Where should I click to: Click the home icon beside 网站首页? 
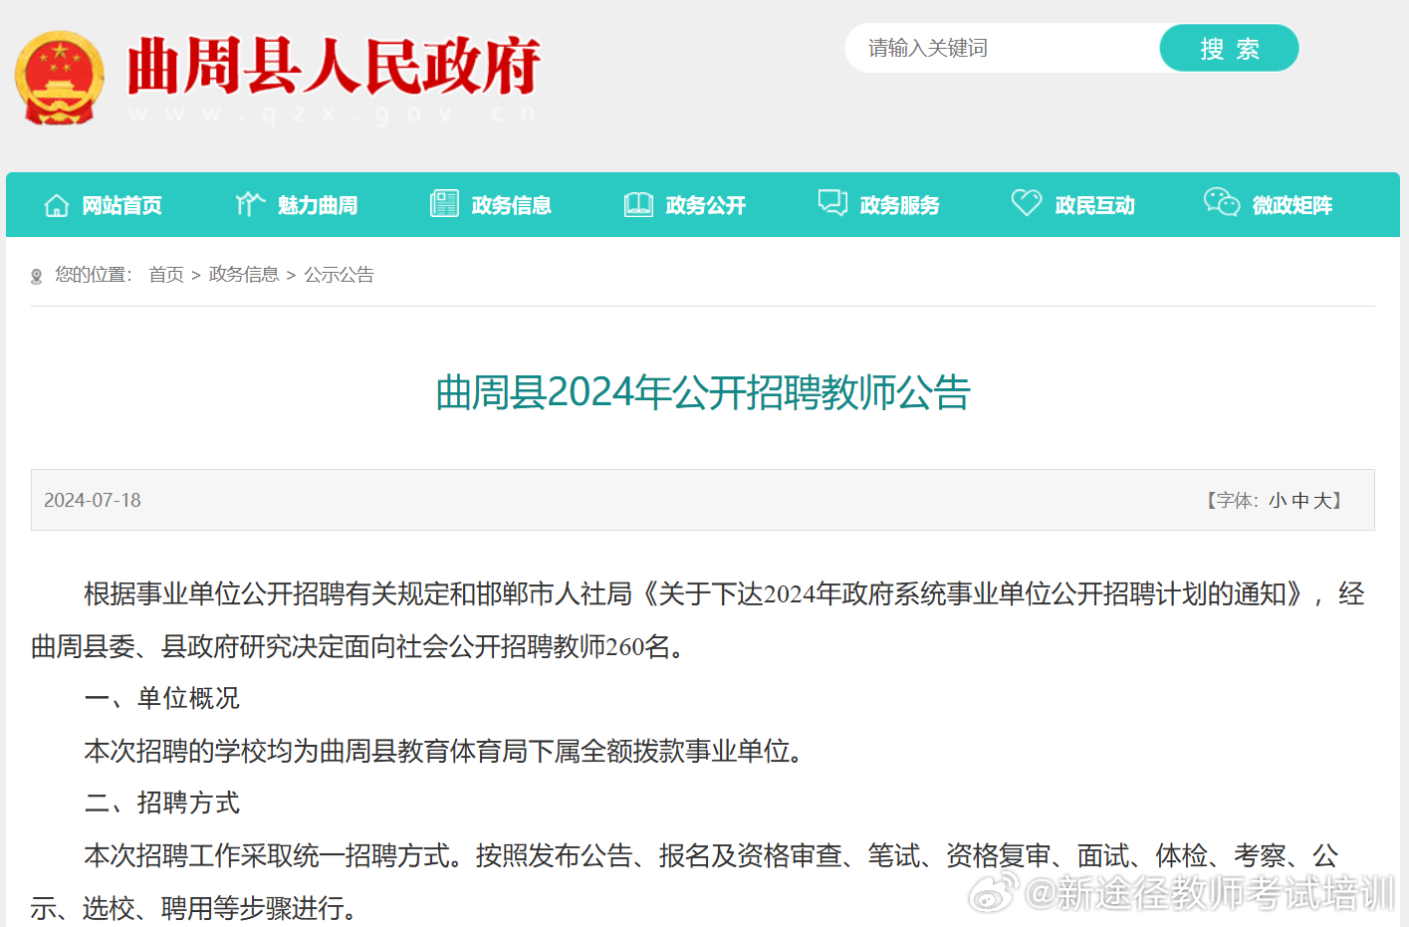click(57, 205)
